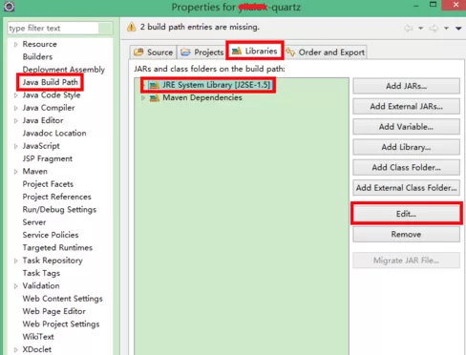Select Web Content Settings in the tree
Image resolution: width=466 pixels, height=355 pixels.
tap(63, 299)
